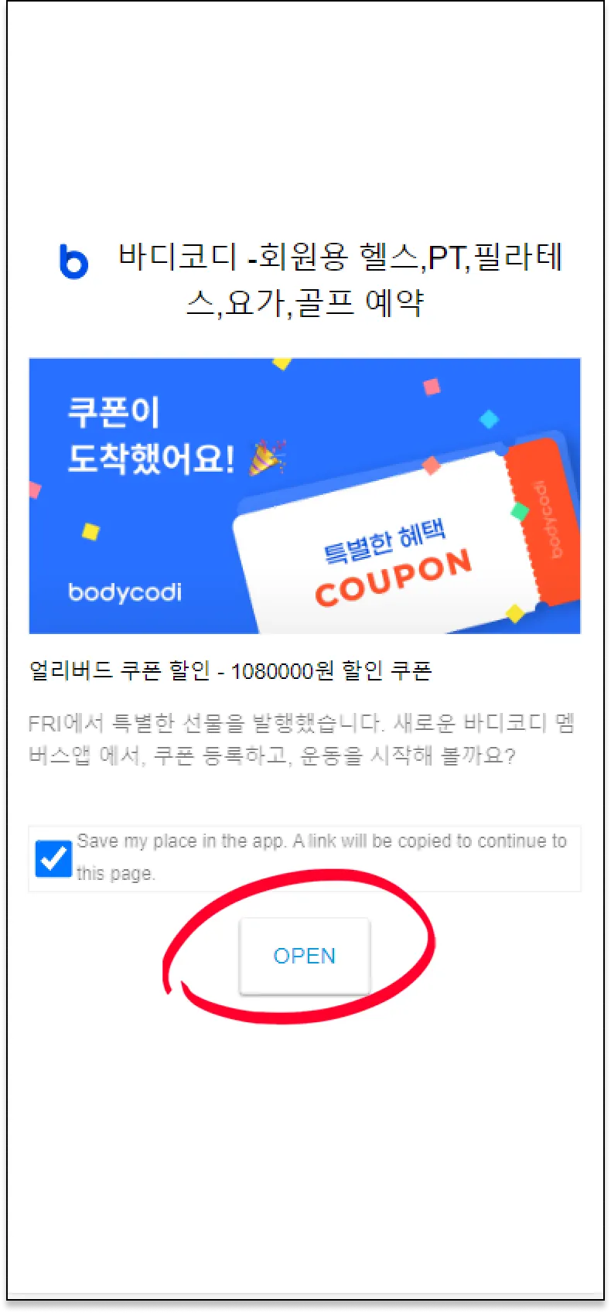Click the pink confetti square at the top of the banner
The height and width of the screenshot is (1313, 611).
[432, 387]
